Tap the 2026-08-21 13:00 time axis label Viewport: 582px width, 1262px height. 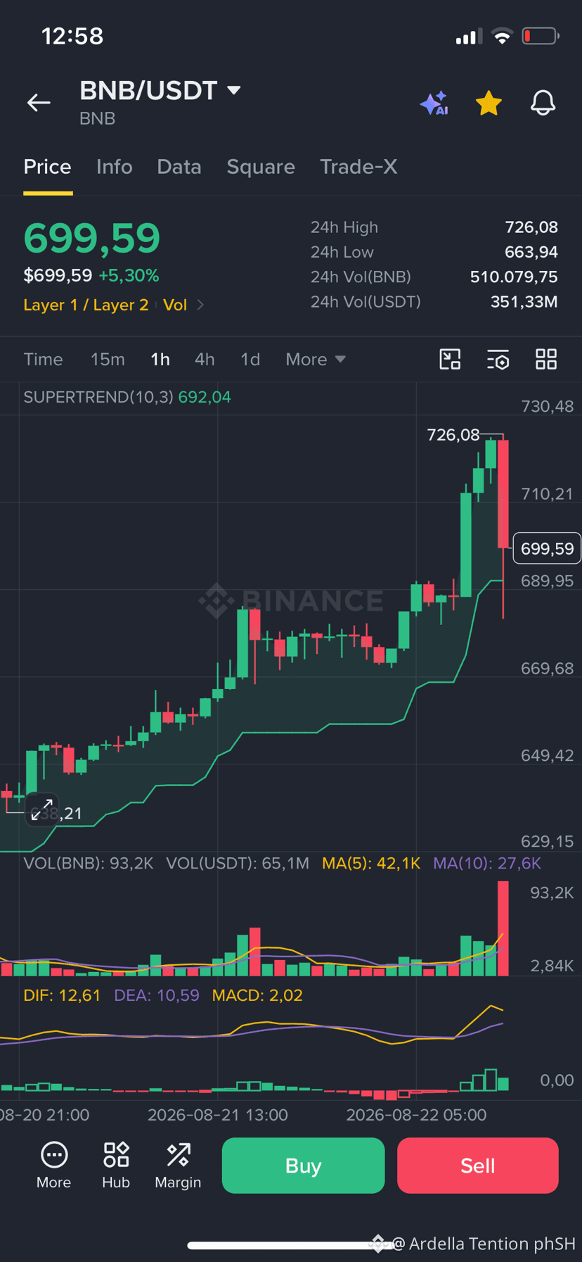(x=218, y=1115)
